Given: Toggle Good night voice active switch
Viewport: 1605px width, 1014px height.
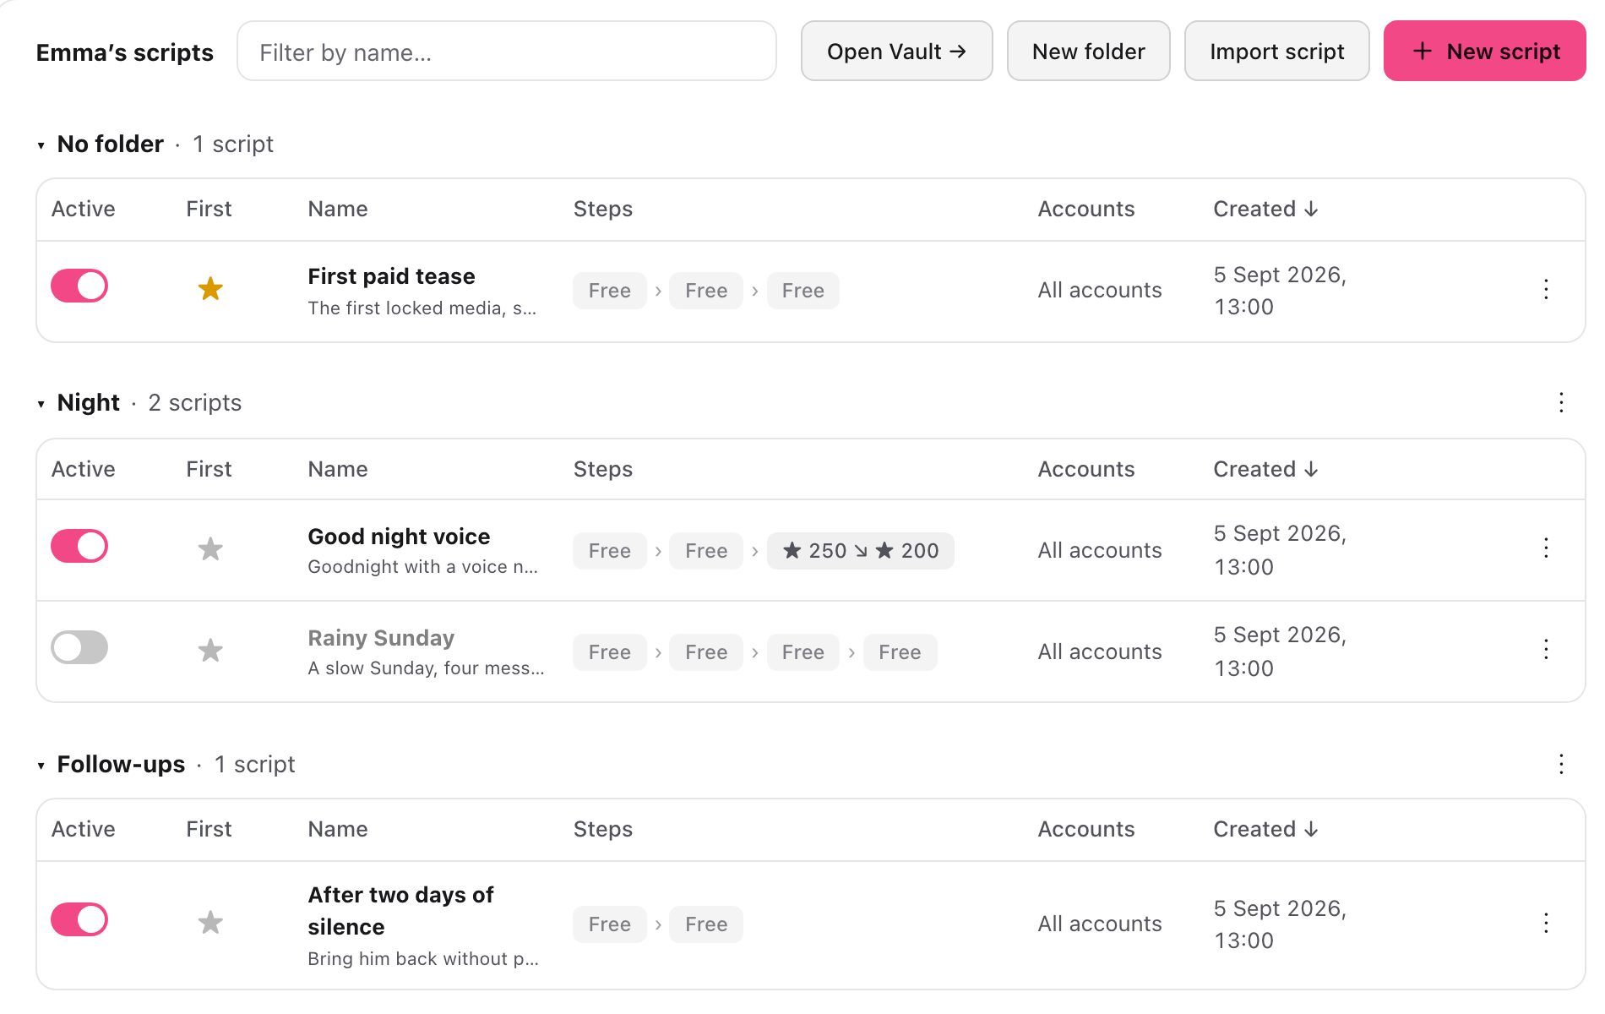Looking at the screenshot, I should (x=79, y=546).
